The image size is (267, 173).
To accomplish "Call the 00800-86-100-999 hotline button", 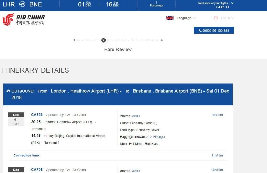I will (x=214, y=30).
